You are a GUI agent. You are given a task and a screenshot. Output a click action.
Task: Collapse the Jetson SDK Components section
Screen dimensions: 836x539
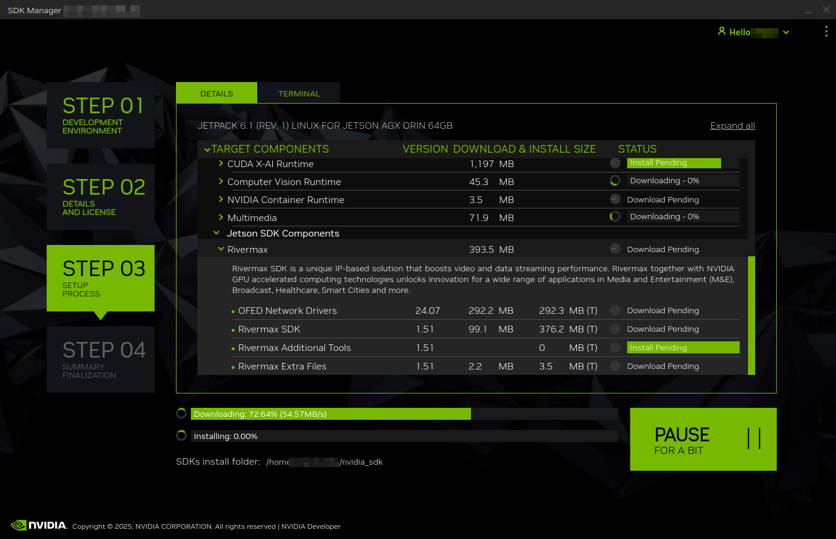[x=217, y=233]
